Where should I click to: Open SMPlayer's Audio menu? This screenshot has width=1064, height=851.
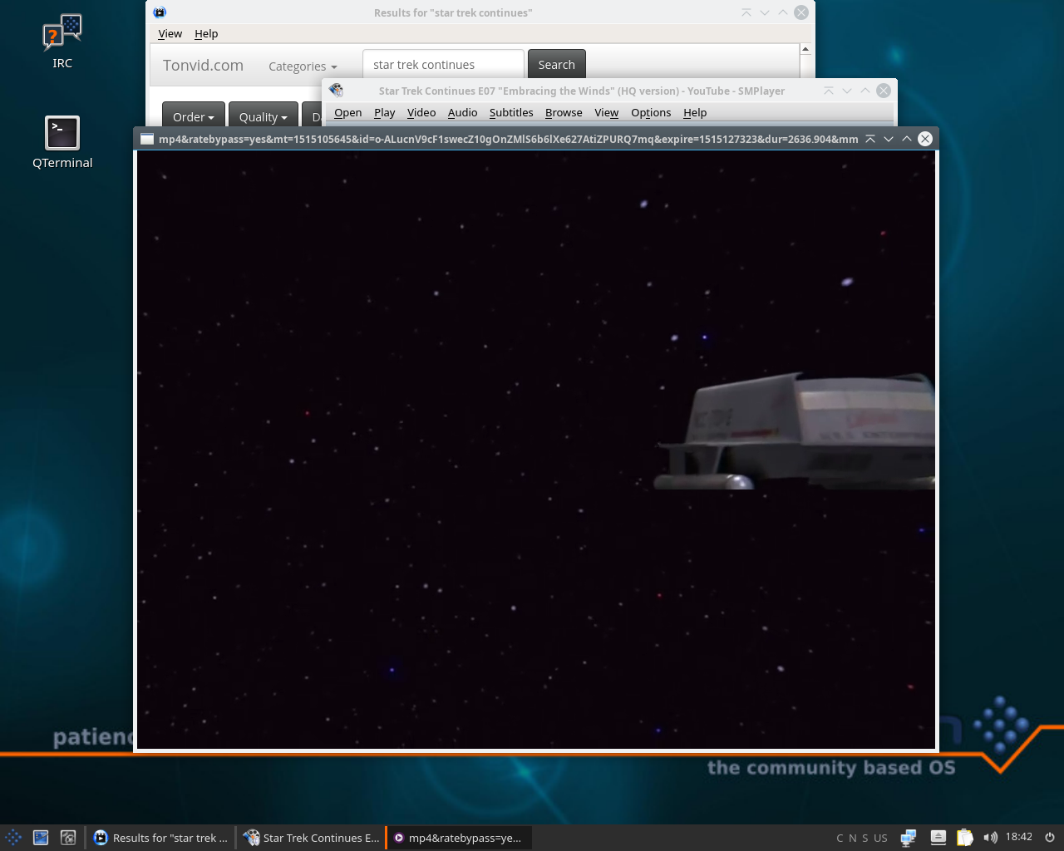click(x=463, y=113)
